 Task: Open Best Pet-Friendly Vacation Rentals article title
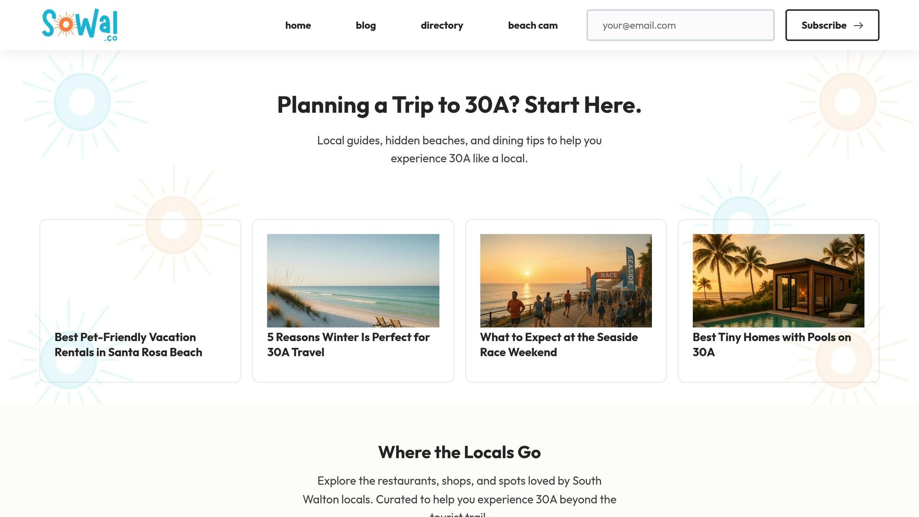click(128, 345)
